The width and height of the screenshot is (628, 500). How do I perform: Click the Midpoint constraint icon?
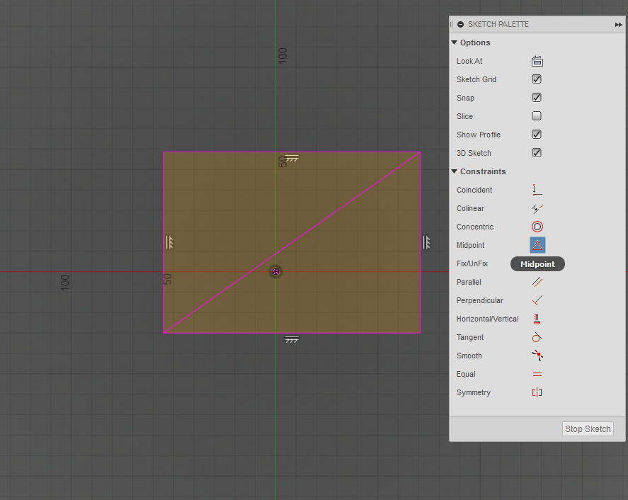pos(537,245)
